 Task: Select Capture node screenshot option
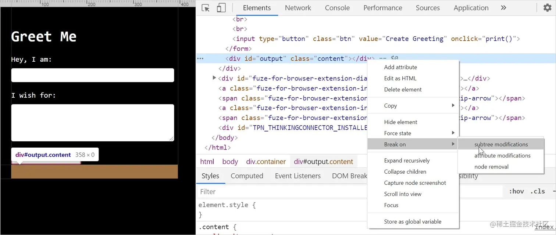415,183
